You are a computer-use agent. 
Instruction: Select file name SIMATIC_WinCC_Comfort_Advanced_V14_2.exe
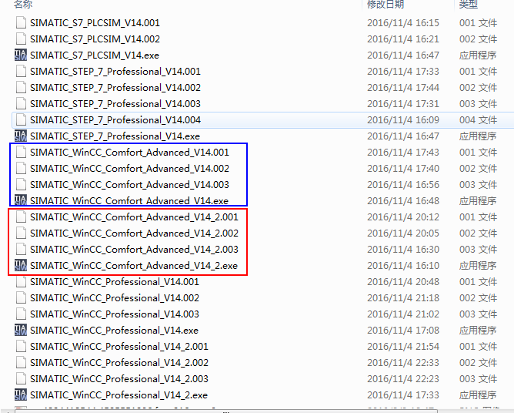[x=134, y=266]
